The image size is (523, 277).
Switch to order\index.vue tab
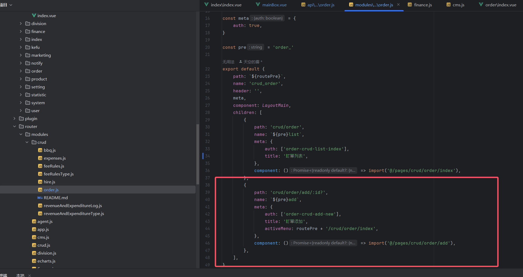click(x=498, y=5)
